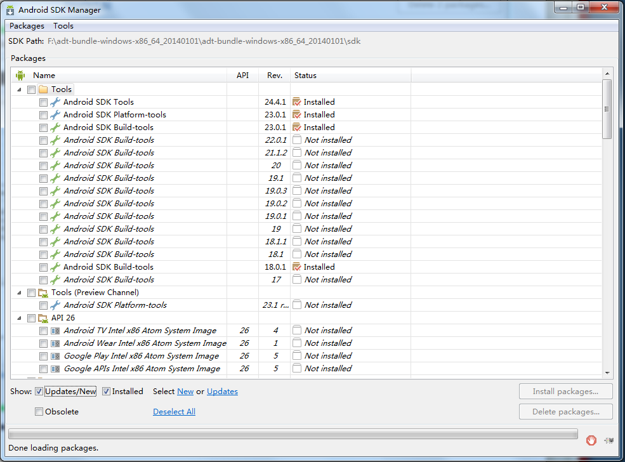Image resolution: width=625 pixels, height=462 pixels.
Task: Uncheck the Updates/New filter checkbox
Action: point(39,392)
